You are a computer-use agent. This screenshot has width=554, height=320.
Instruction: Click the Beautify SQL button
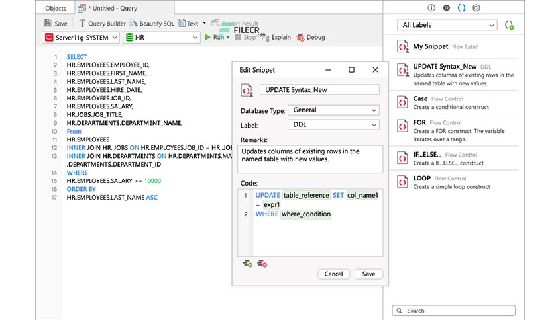pos(152,24)
